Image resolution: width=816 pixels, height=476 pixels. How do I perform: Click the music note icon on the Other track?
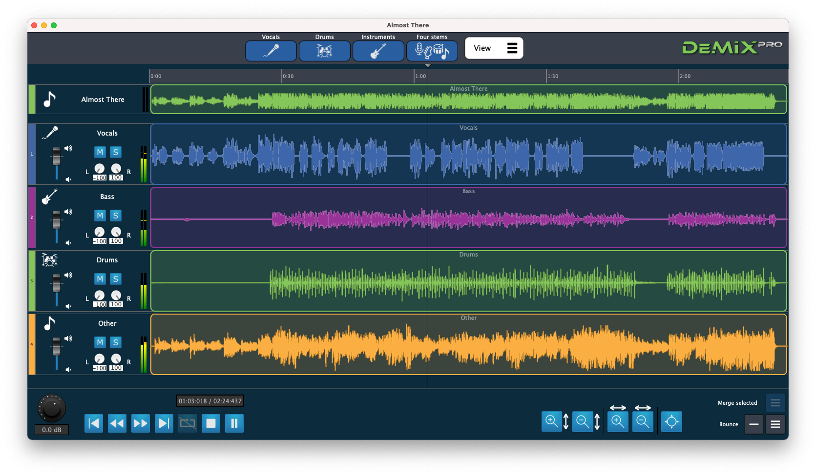(50, 323)
